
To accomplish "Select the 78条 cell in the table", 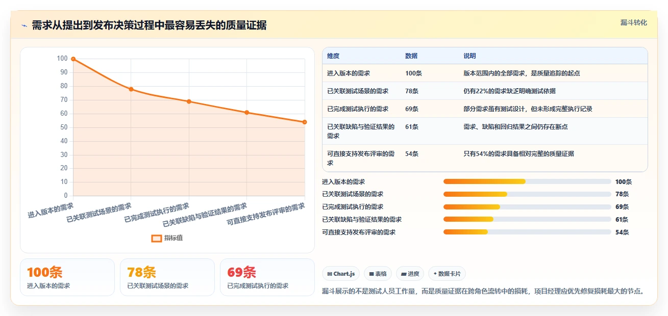I will click(412, 91).
